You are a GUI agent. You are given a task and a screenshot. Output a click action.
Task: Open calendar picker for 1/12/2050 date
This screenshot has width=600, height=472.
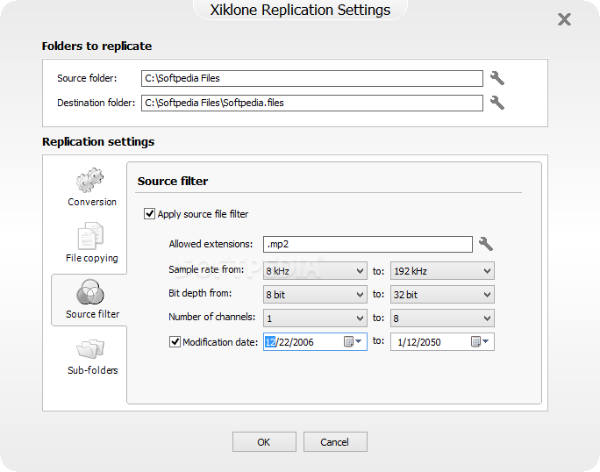click(480, 341)
